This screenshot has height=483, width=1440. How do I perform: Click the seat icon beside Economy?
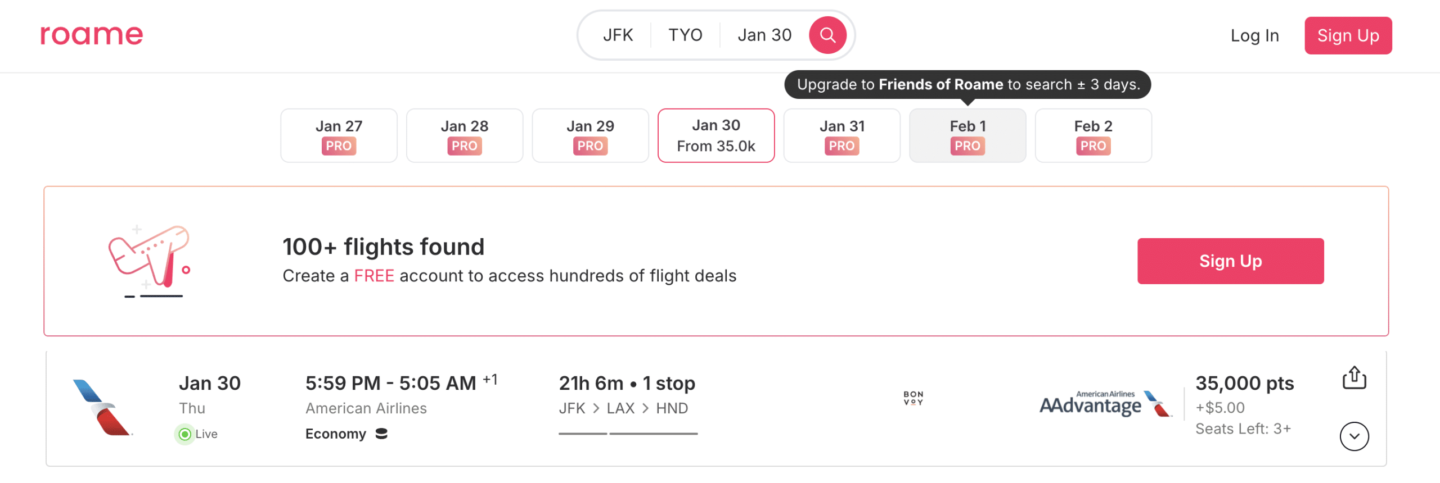pyautogui.click(x=381, y=434)
